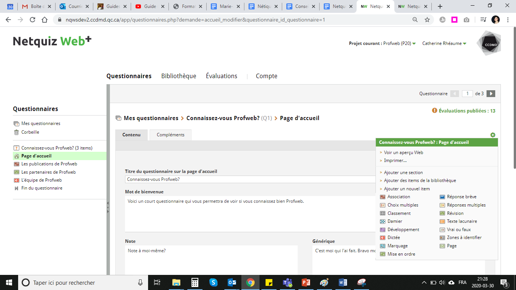Switch to the Compléments tab
The width and height of the screenshot is (516, 290).
pyautogui.click(x=170, y=135)
